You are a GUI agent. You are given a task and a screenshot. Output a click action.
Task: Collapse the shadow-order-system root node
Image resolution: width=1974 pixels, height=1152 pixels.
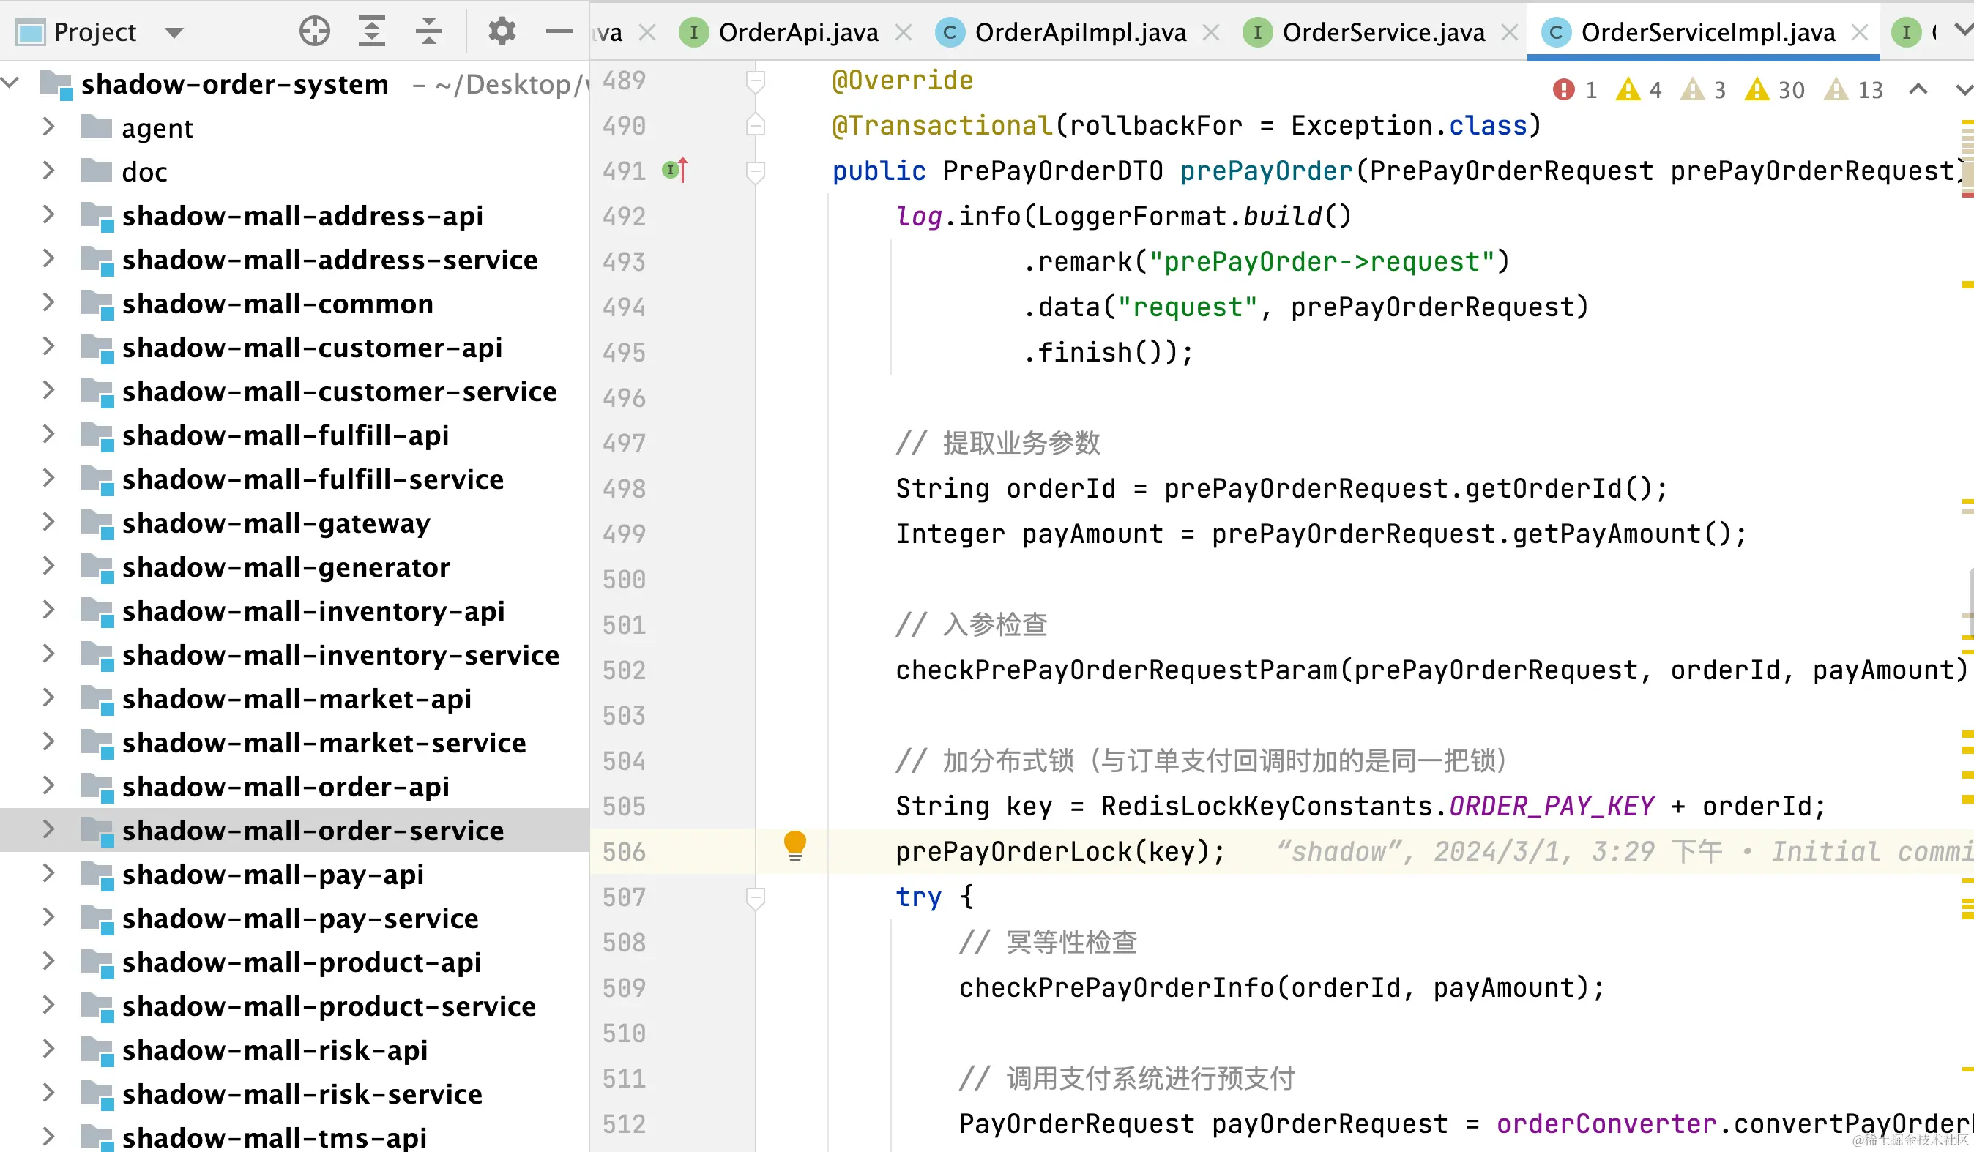coord(10,81)
